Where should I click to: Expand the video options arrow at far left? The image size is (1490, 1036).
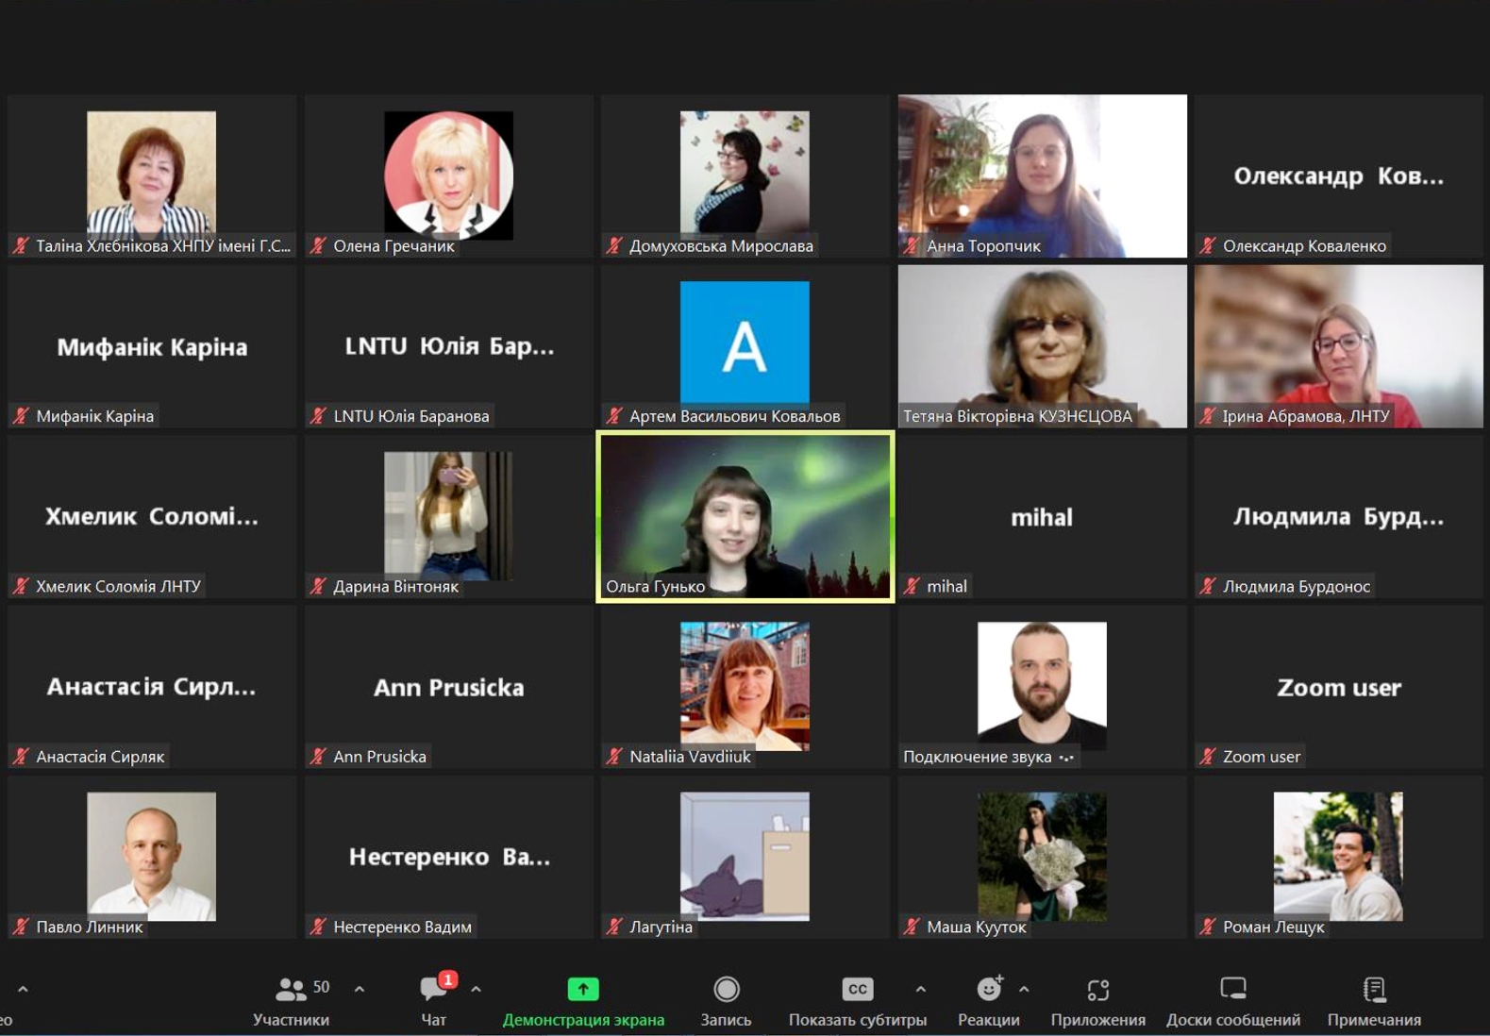tap(23, 990)
